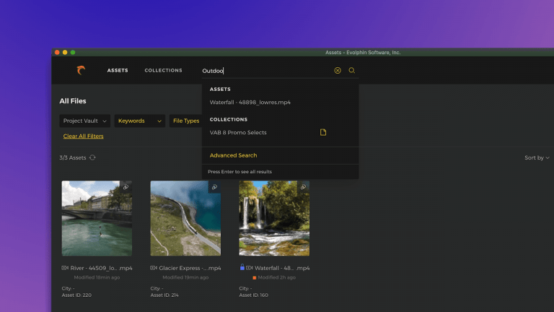The height and width of the screenshot is (312, 554).
Task: Click the link icon on Glacier Express thumbnail
Action: [x=214, y=187]
